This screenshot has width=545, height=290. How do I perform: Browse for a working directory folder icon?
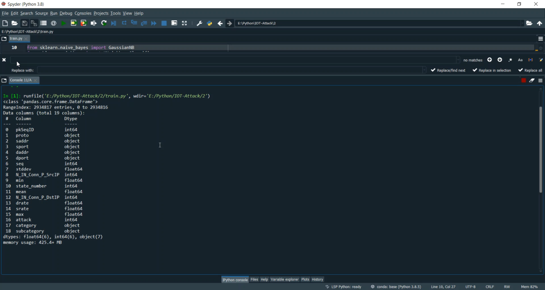coord(529,23)
